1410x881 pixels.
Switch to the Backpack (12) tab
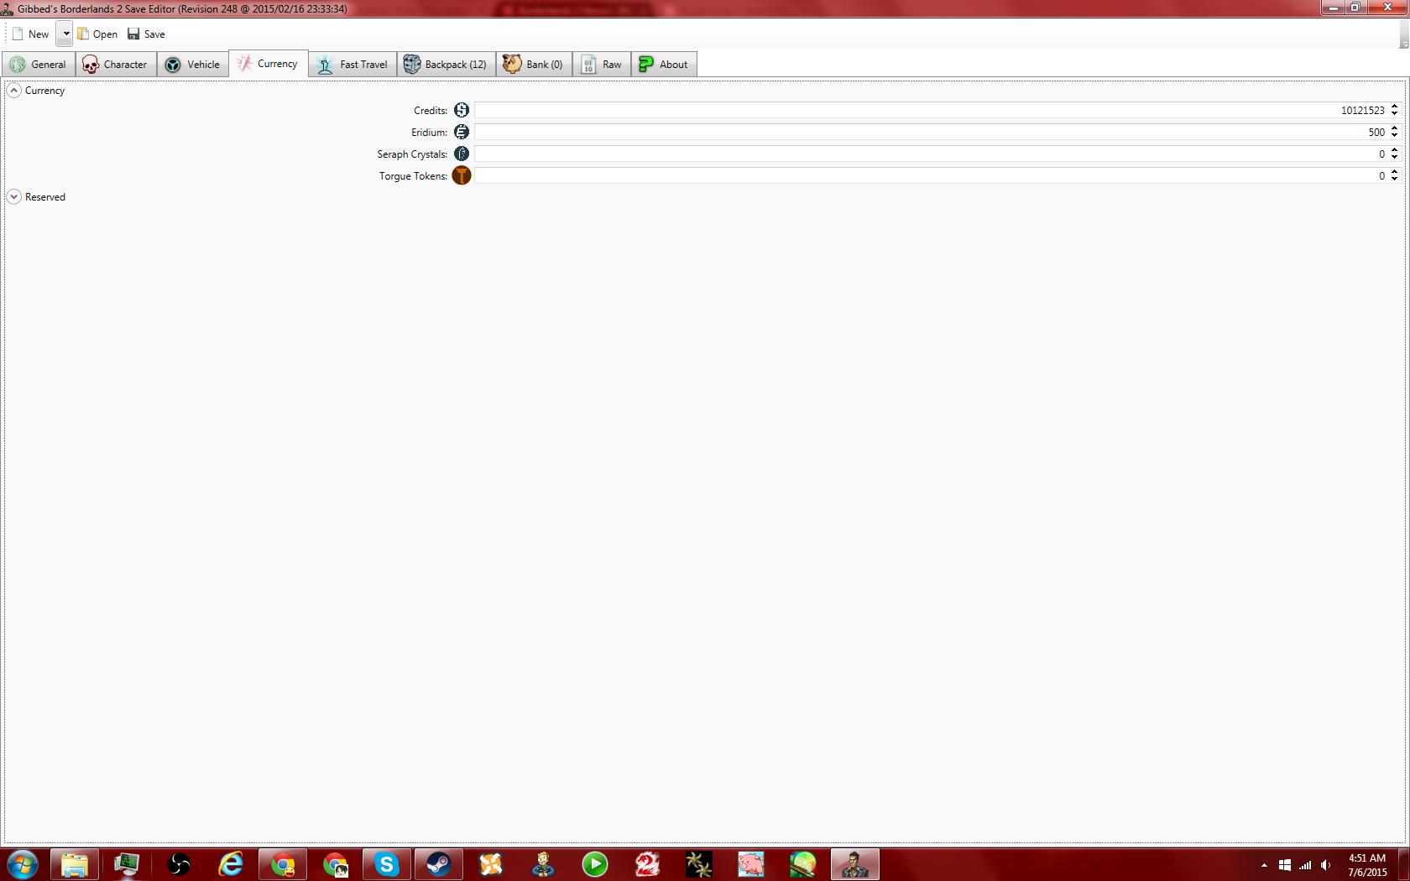pyautogui.click(x=446, y=65)
